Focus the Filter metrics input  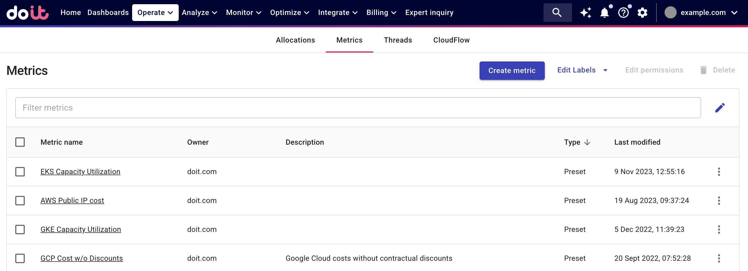[358, 107]
